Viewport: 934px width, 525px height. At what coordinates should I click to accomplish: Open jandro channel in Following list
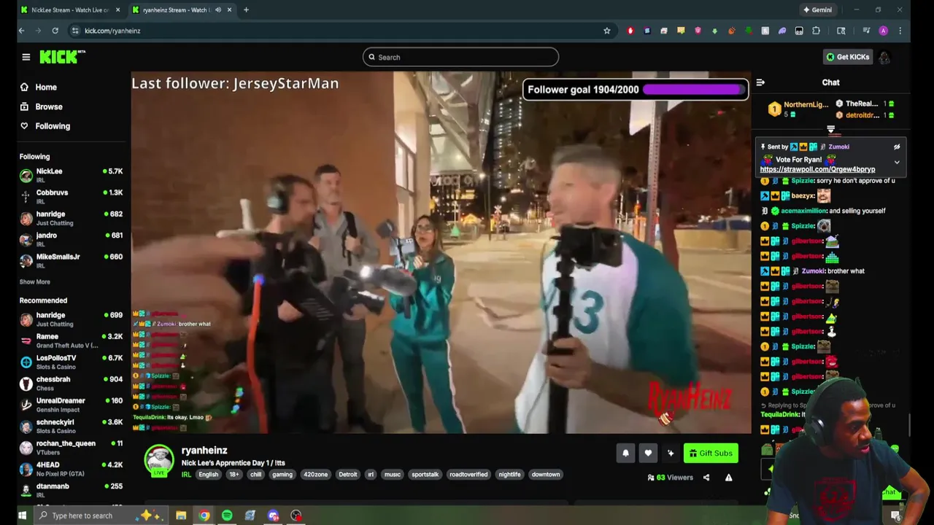[71, 239]
